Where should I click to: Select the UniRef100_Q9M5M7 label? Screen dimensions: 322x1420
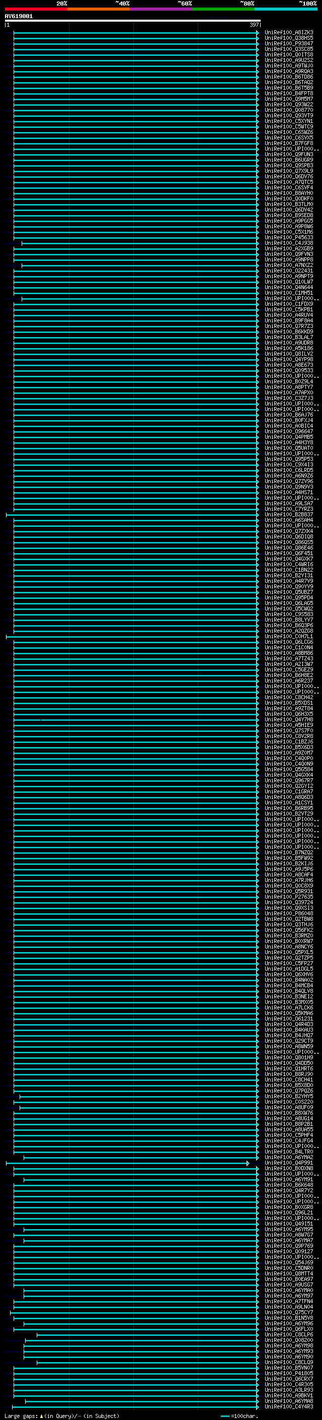(x=289, y=99)
